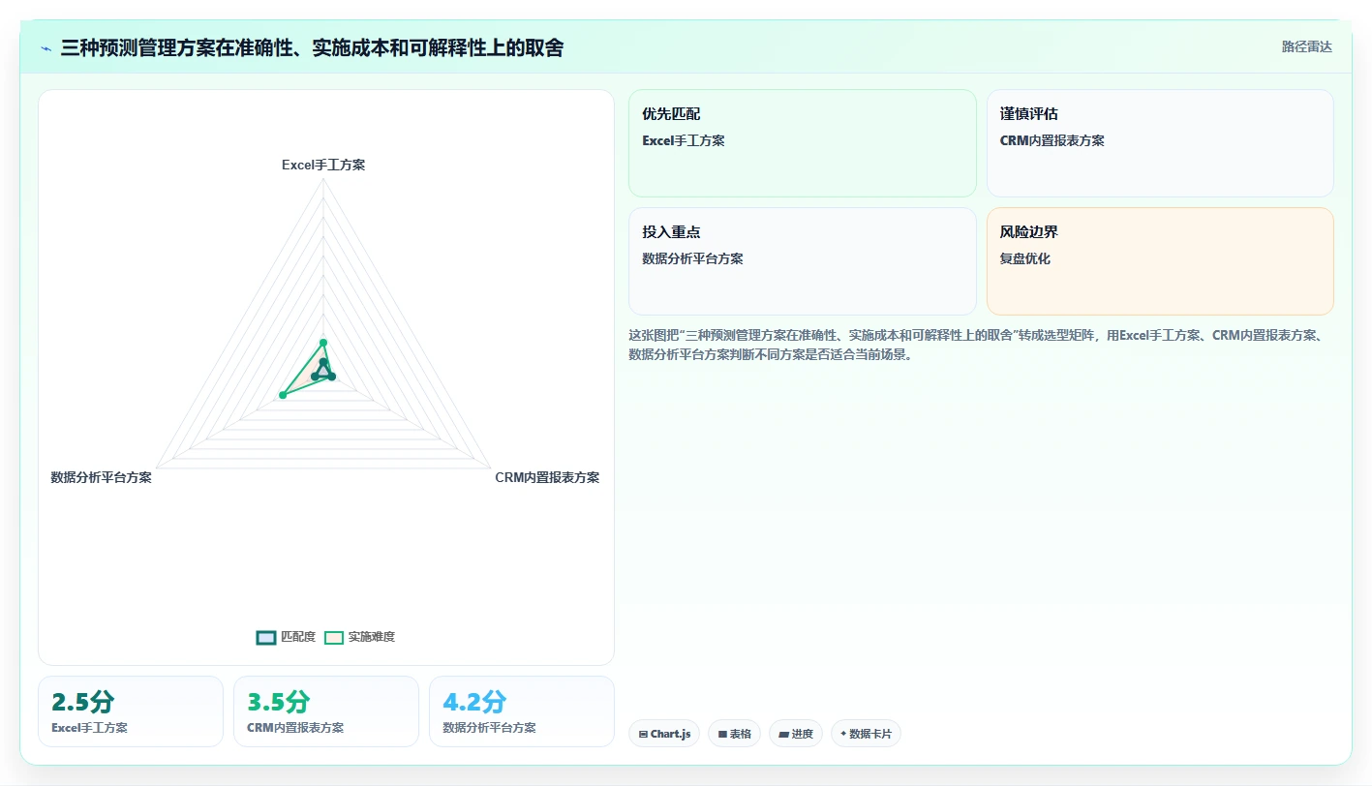This screenshot has height=786, width=1372.
Task: Click the 4.2分 数据分析平台方案 score card
Action: click(x=522, y=711)
